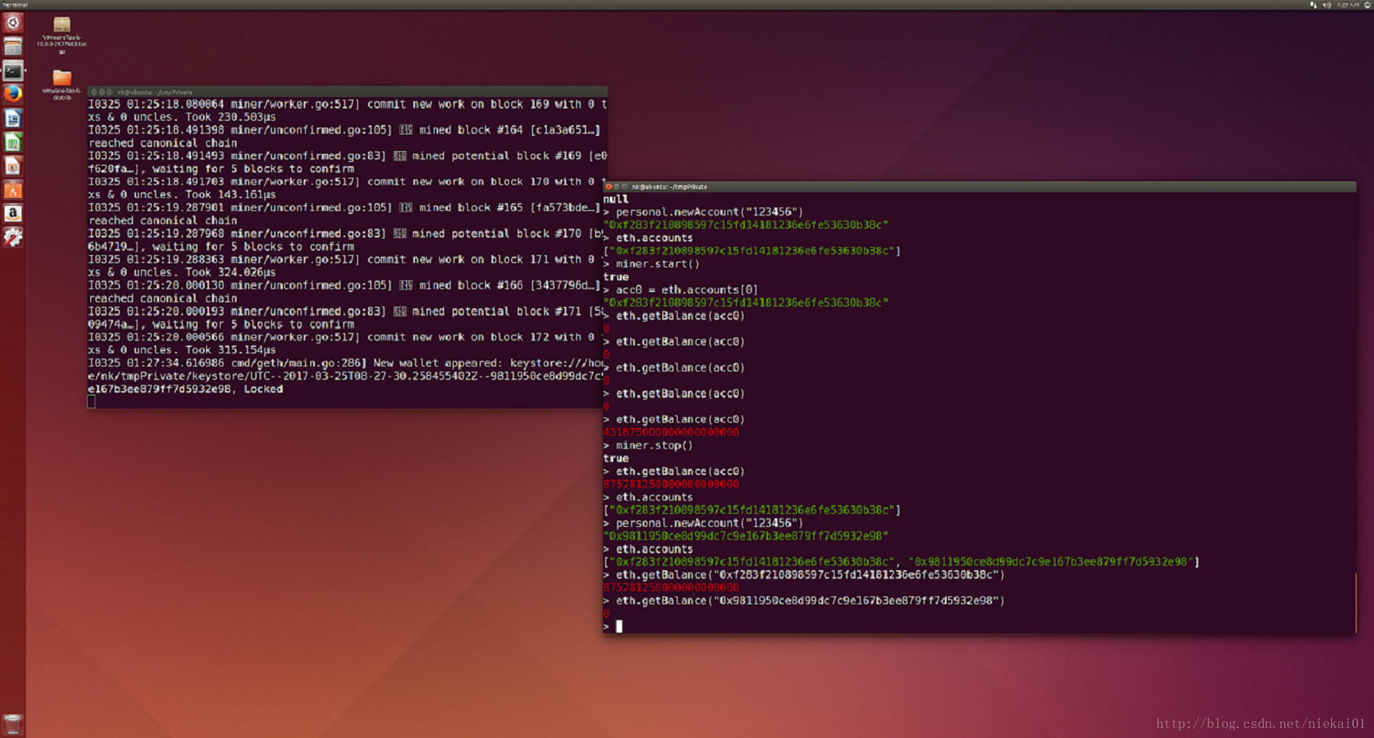
Task: Open System Settings from launcher
Action: (12, 237)
